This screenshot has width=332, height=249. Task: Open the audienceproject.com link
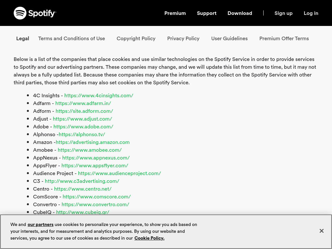pyautogui.click(x=119, y=173)
